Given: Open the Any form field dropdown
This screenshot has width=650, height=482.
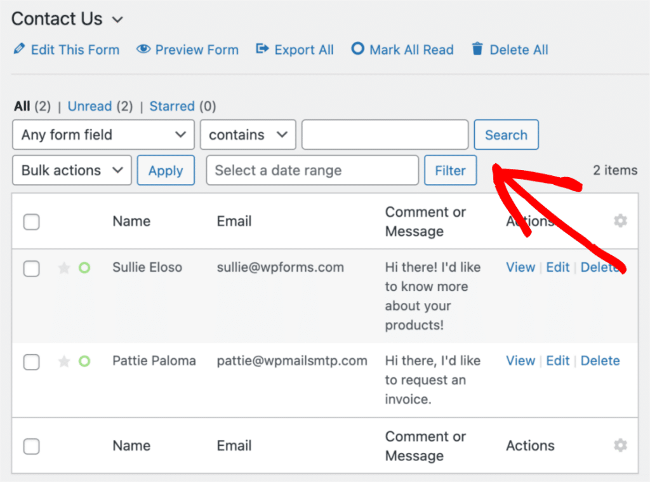Looking at the screenshot, I should (103, 135).
